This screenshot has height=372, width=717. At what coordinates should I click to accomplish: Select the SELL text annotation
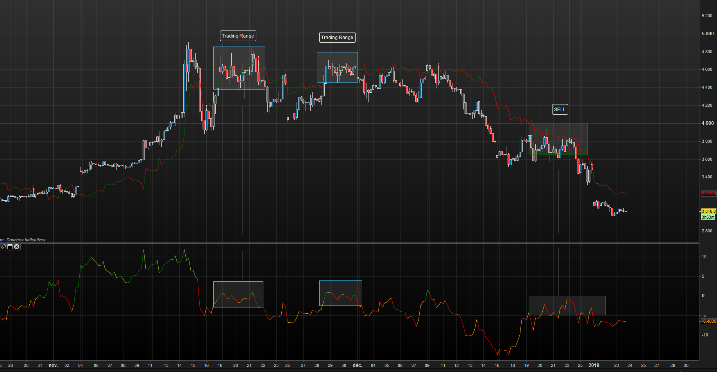pyautogui.click(x=560, y=110)
